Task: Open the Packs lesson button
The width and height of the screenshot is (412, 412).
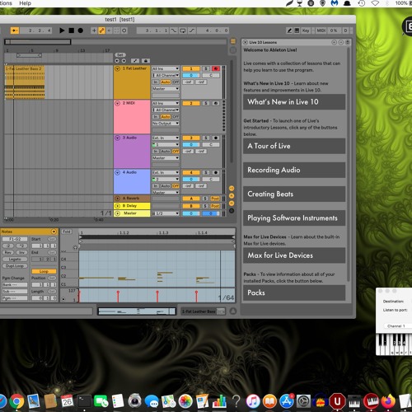Action: (x=294, y=293)
